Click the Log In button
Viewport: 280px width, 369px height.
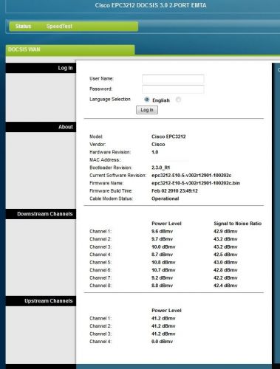point(147,110)
